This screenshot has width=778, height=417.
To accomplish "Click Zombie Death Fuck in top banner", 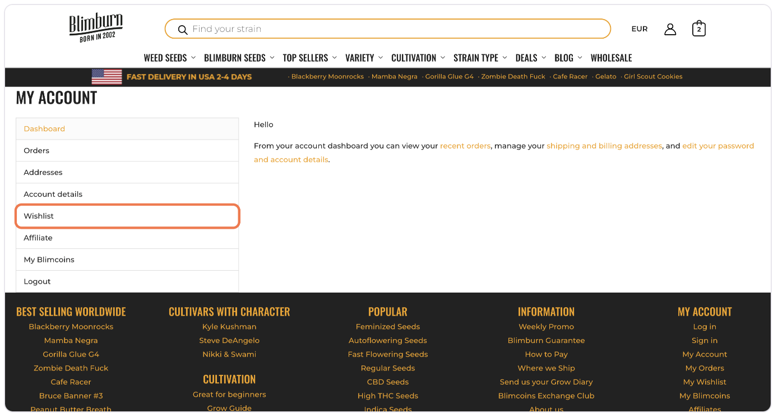I will (x=513, y=77).
